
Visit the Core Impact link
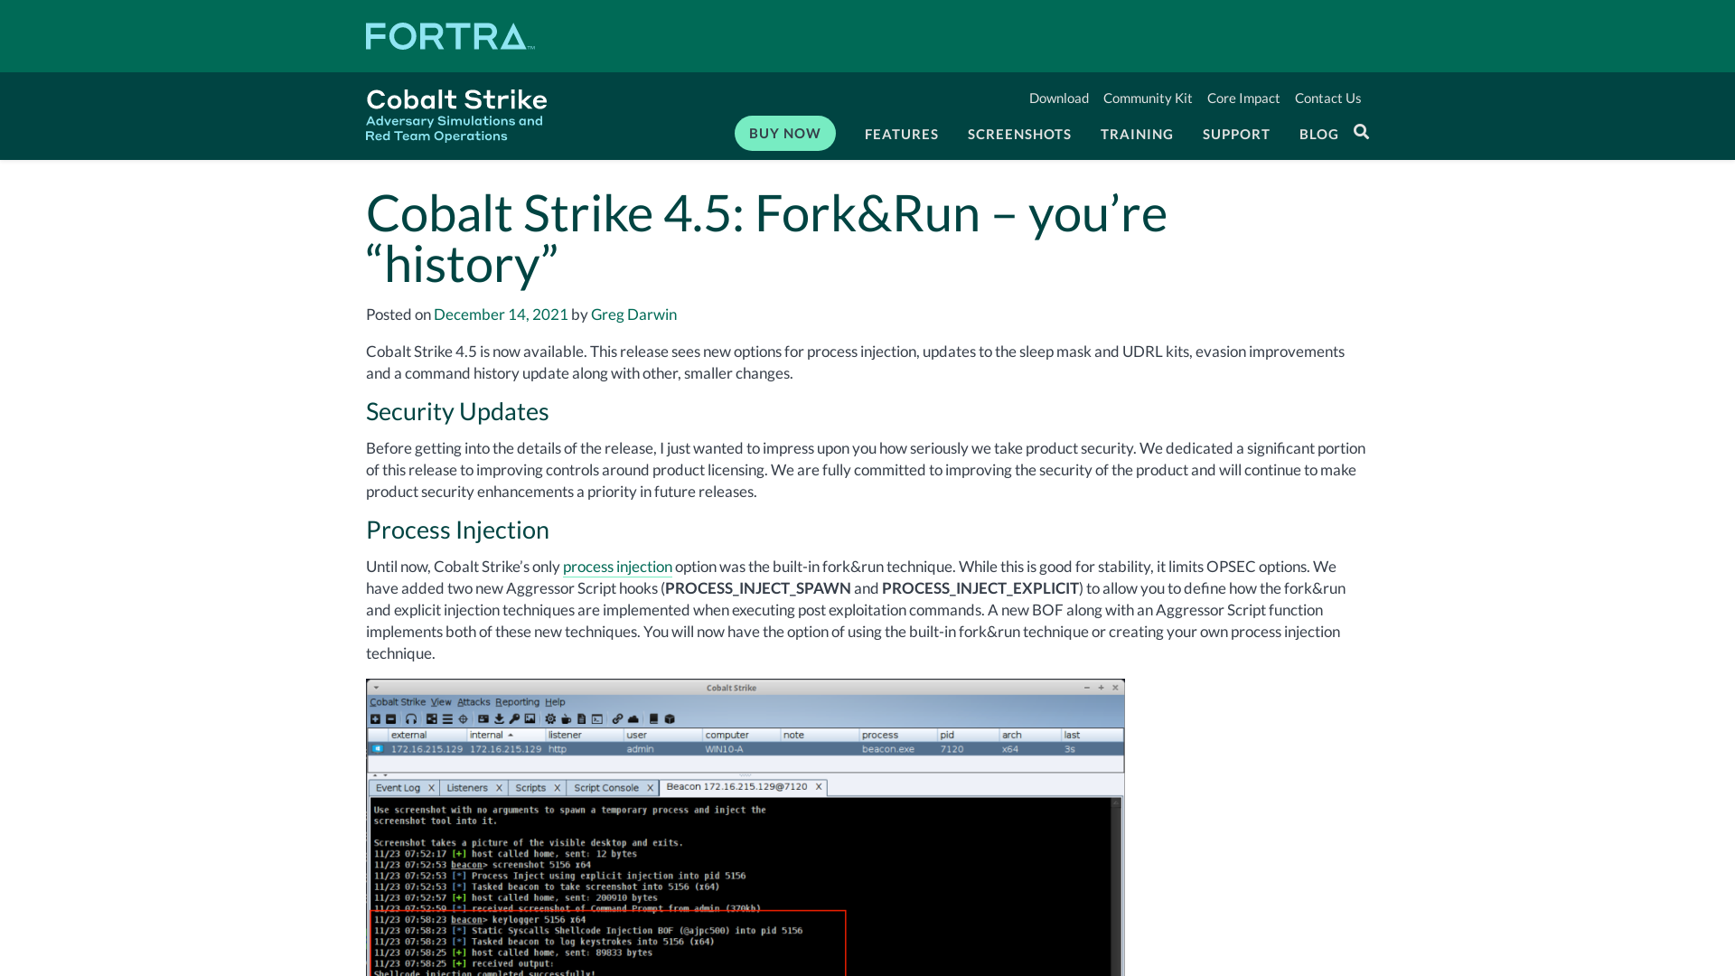click(x=1243, y=98)
